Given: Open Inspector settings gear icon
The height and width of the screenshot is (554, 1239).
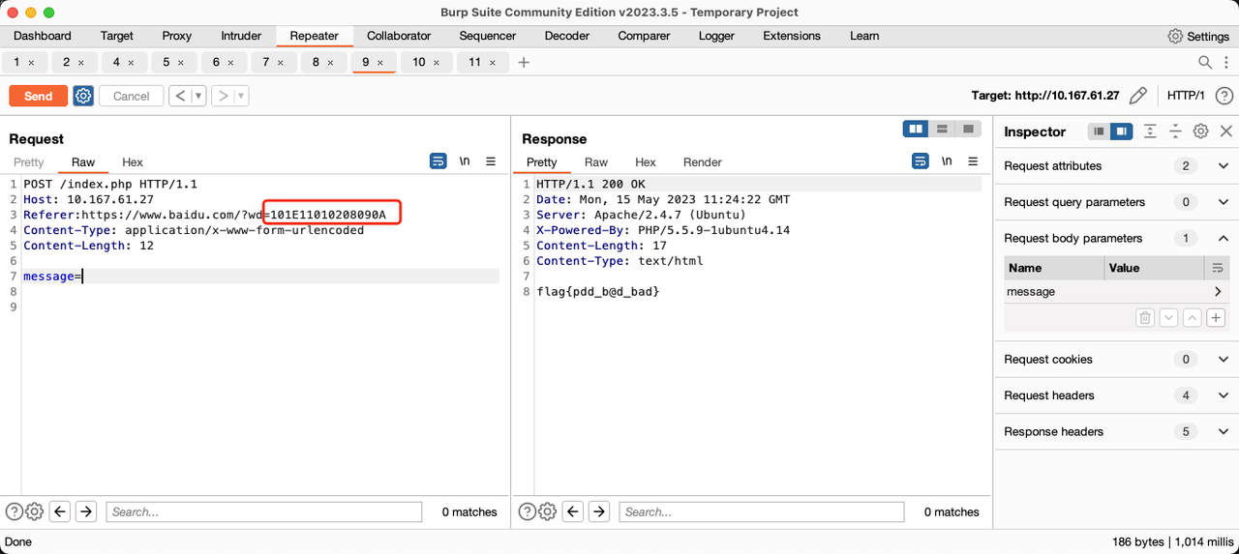Looking at the screenshot, I should coord(1200,131).
